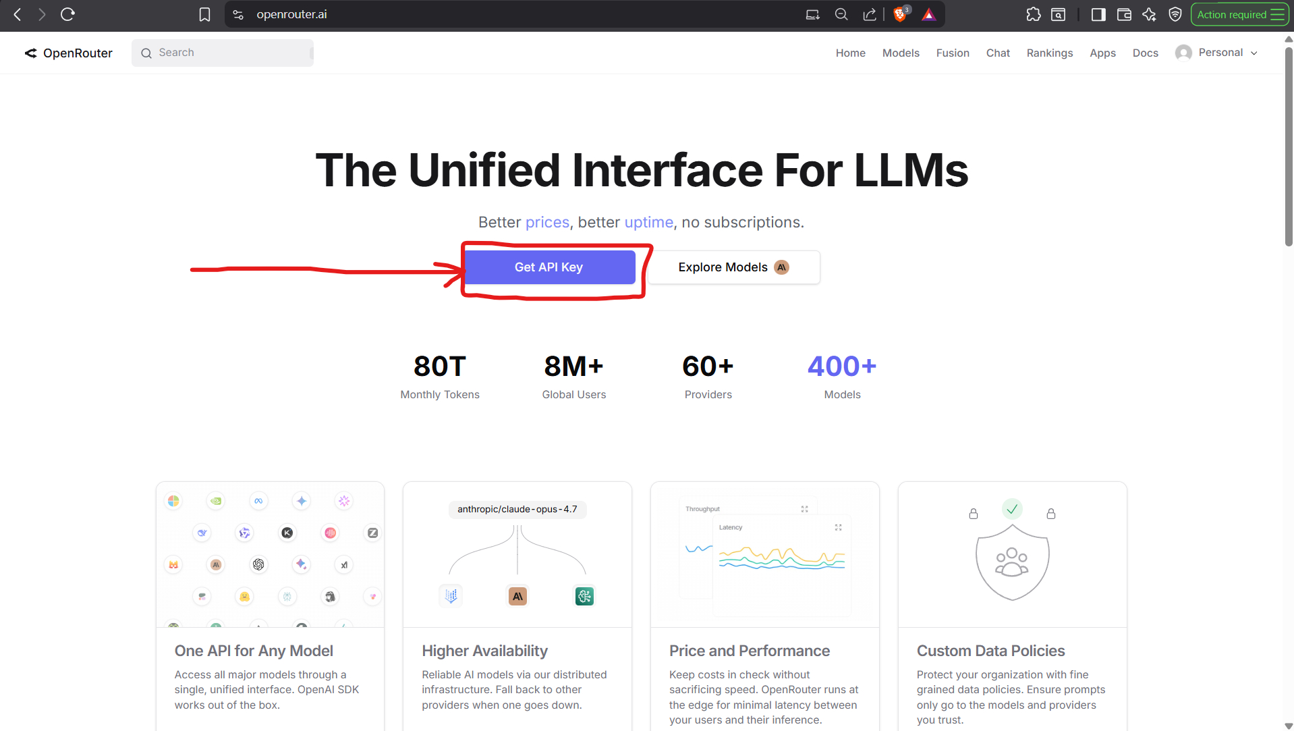Click the scrollbar down arrow
Image resolution: width=1294 pixels, height=731 pixels.
[x=1289, y=726]
